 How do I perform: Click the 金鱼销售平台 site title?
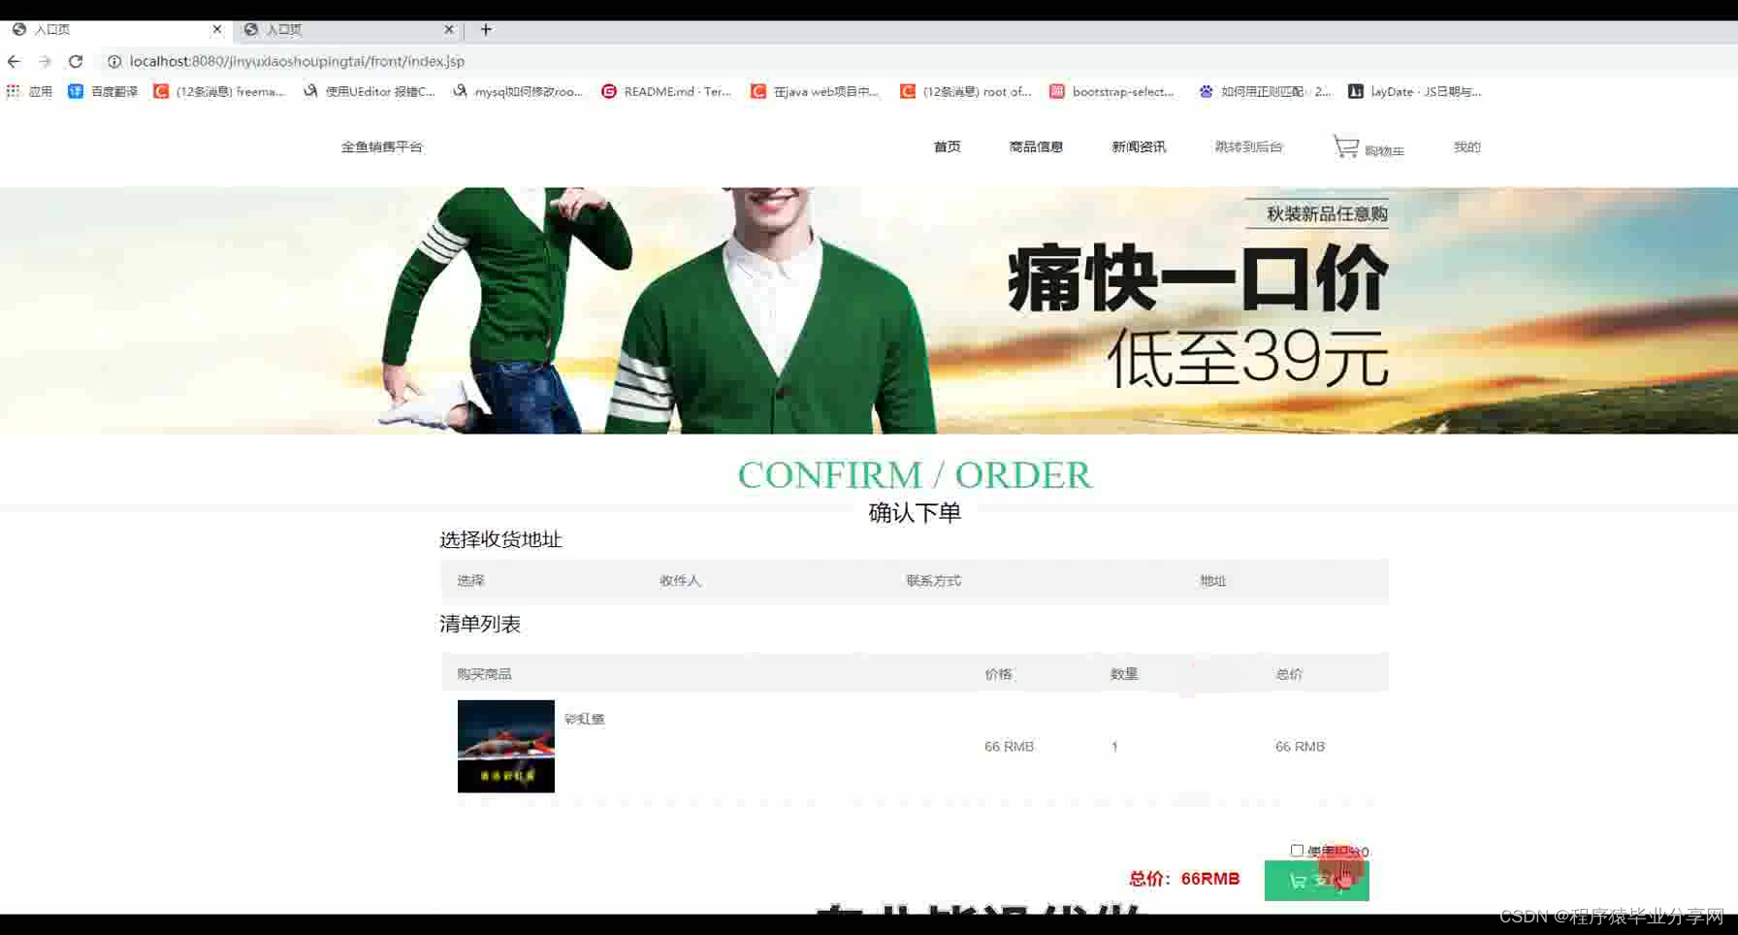click(382, 146)
